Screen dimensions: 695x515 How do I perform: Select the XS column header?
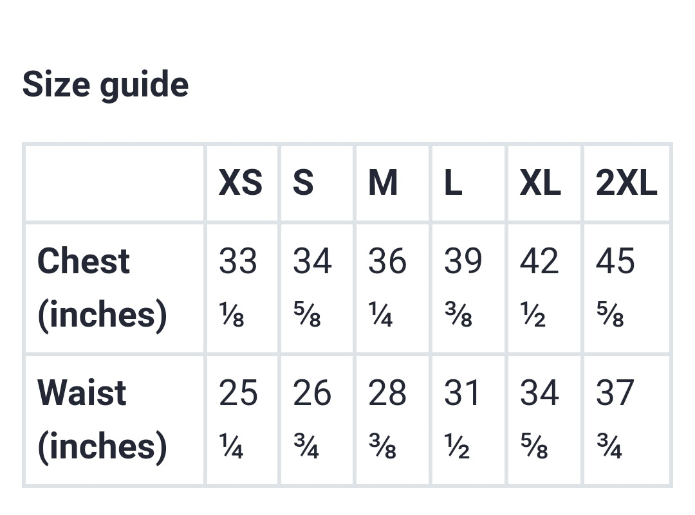(x=240, y=183)
